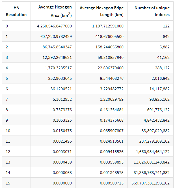Select area value 0.0000439
Viewport: 175px width, 189px height.
tap(62, 162)
